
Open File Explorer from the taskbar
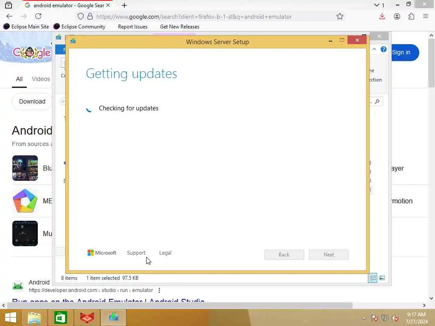click(x=34, y=318)
